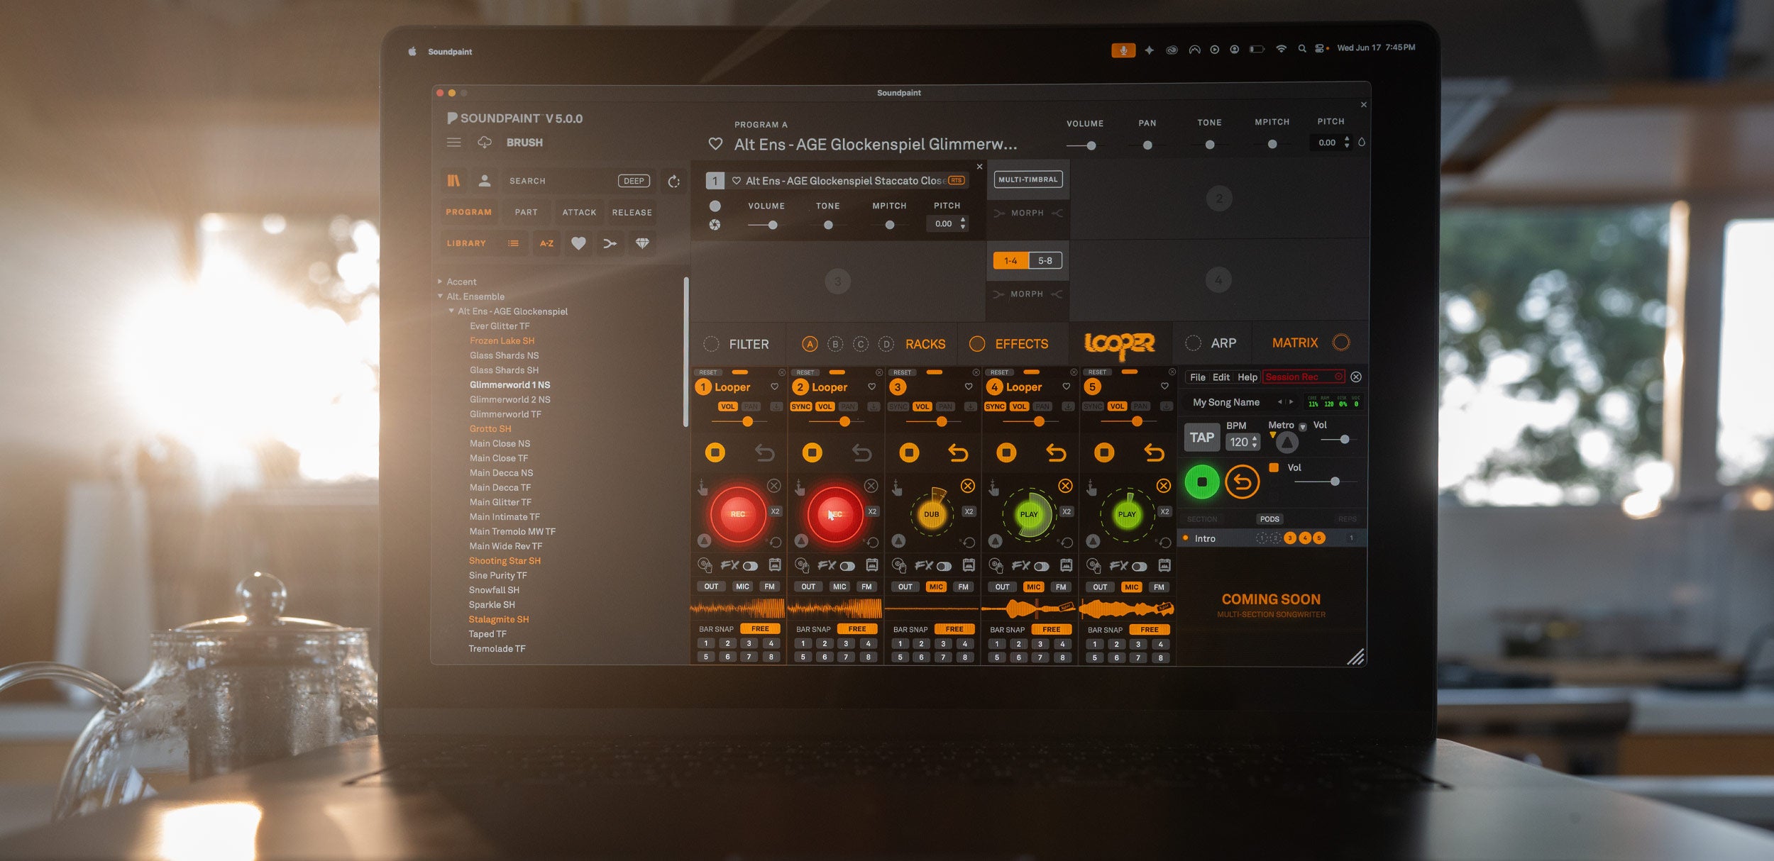Open the library books icon
The image size is (1774, 861).
tap(453, 181)
